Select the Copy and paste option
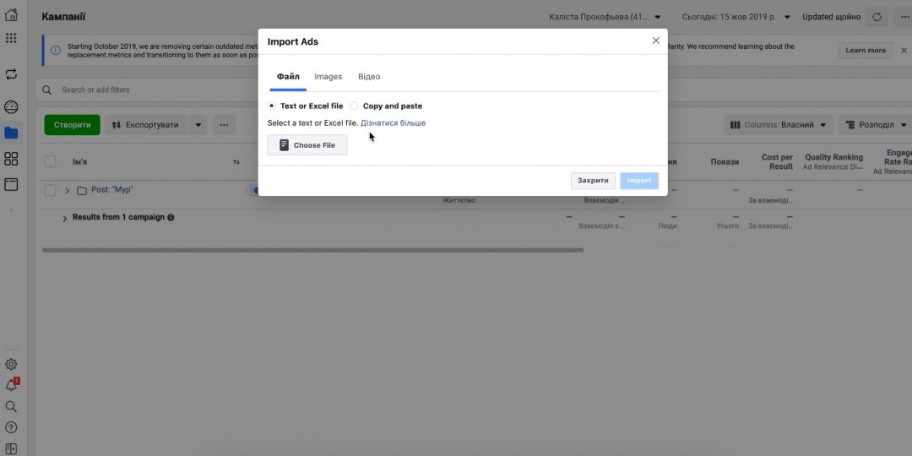 [355, 106]
